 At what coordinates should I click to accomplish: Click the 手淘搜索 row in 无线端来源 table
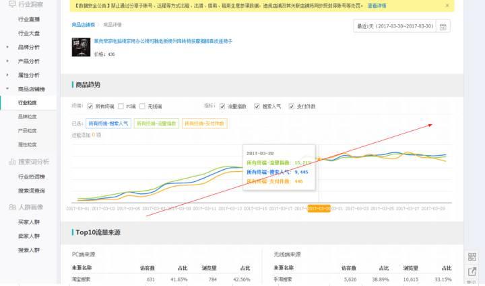pyautogui.click(x=362, y=279)
